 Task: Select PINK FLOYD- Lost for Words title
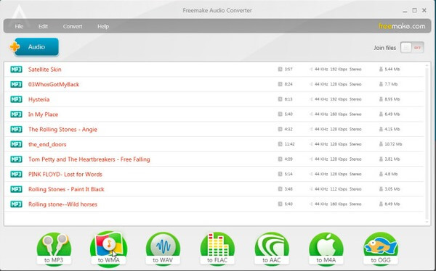[x=65, y=174]
